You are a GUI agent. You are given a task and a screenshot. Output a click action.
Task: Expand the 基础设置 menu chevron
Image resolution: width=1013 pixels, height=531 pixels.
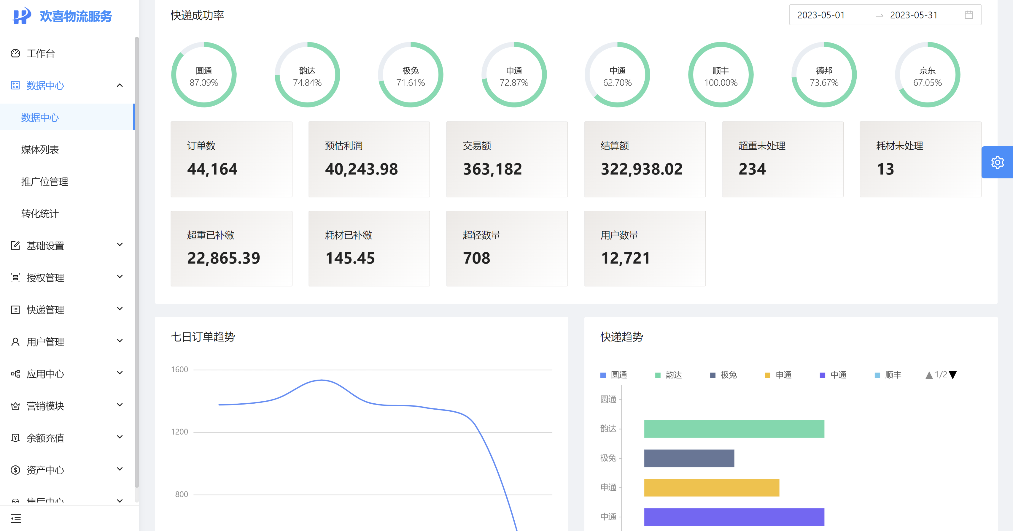120,245
